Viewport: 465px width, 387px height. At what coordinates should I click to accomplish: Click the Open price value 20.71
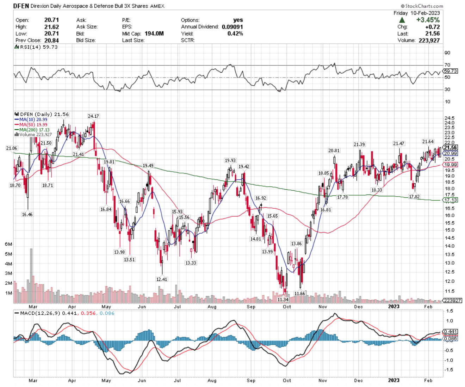coord(51,20)
